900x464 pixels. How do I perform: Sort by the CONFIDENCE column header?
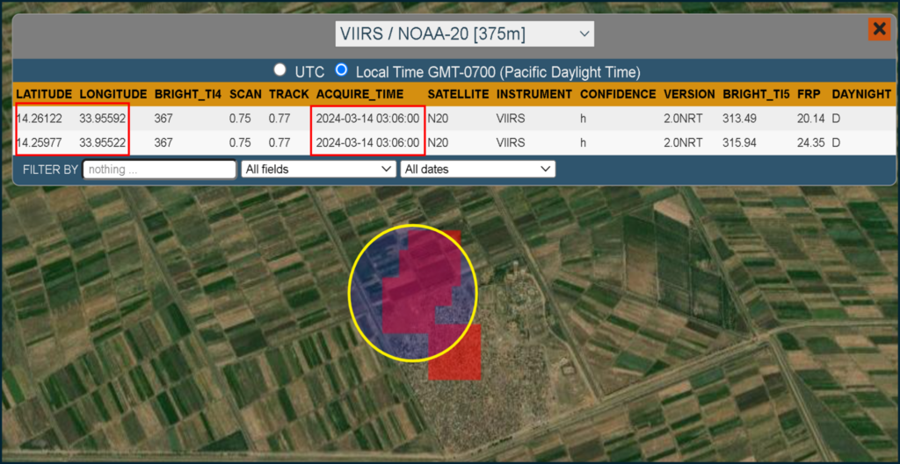coord(618,94)
